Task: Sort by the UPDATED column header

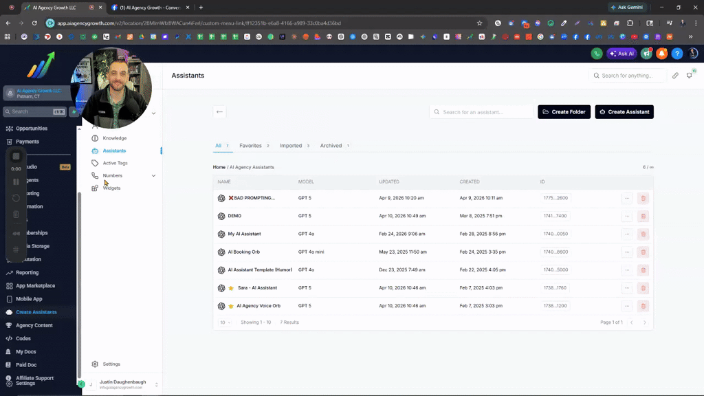Action: tap(389, 181)
